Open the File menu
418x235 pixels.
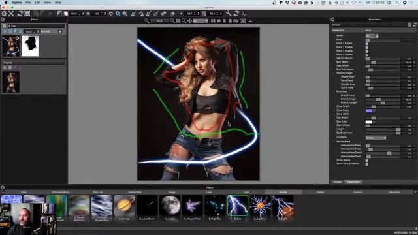coord(28,3)
